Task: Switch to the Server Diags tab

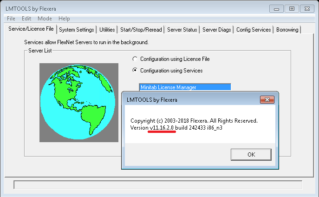Action: click(x=217, y=30)
